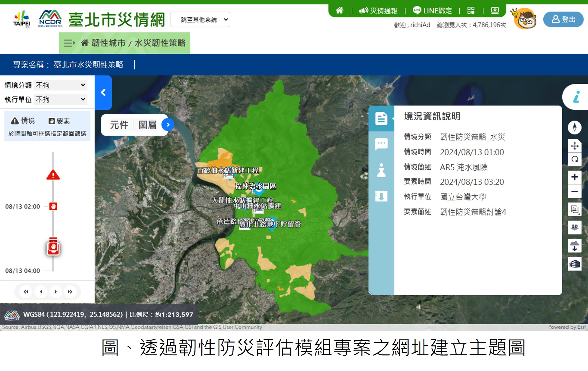Click the cloud download map tool
Screen dimensions: 588x371
pos(575,246)
